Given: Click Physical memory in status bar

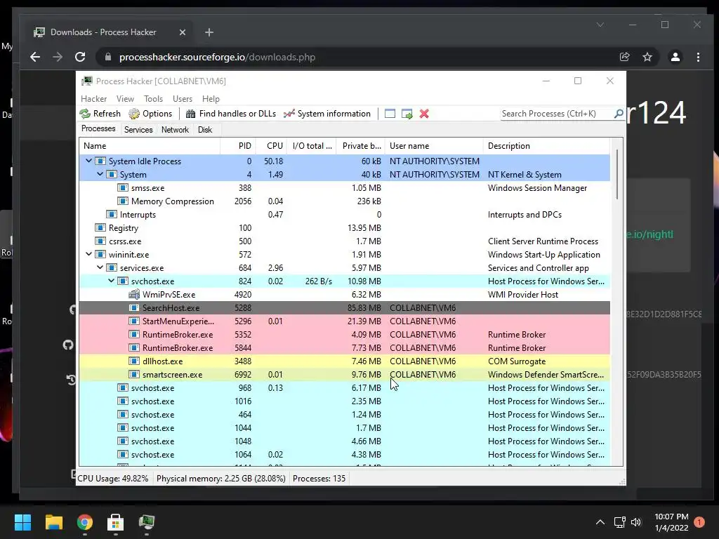Looking at the screenshot, I should click(x=221, y=479).
